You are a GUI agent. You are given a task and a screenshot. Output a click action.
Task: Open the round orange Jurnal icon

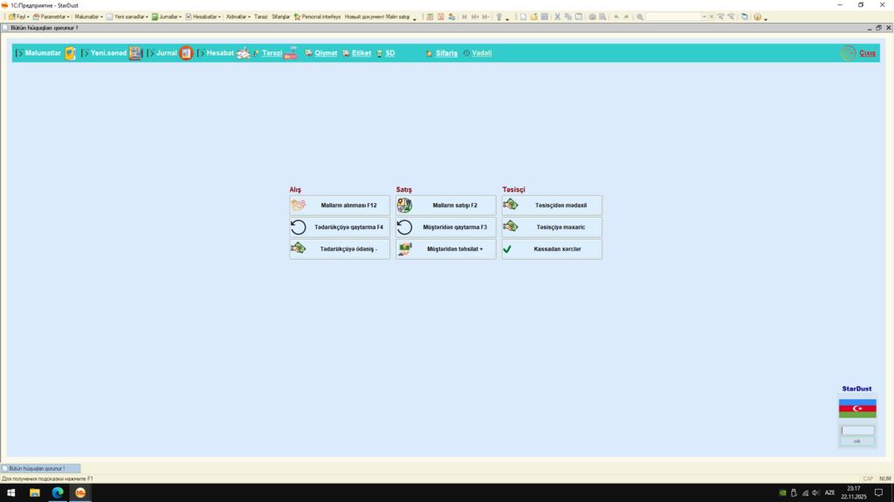click(x=186, y=53)
